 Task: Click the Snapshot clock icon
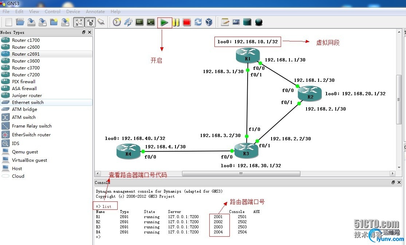(117, 22)
